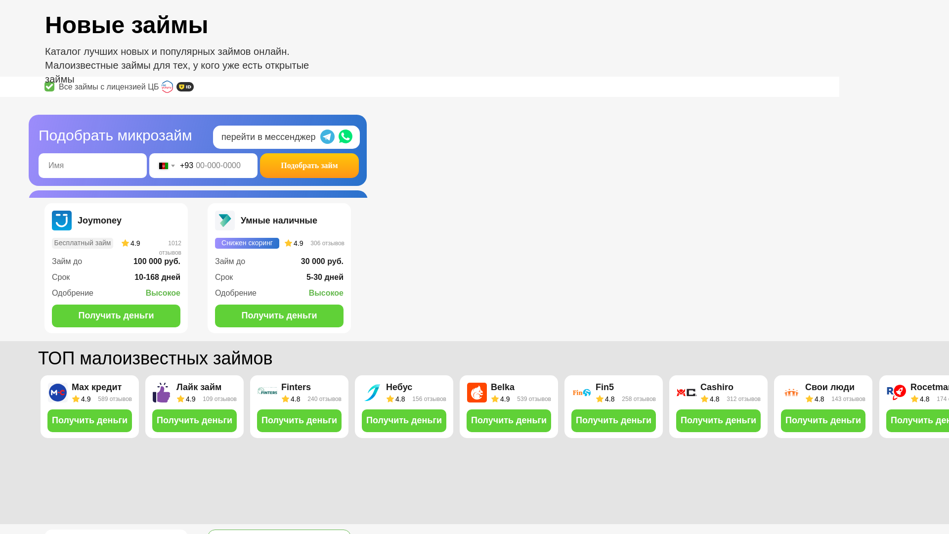Open 1012 отзывов reviews link

pyautogui.click(x=170, y=248)
